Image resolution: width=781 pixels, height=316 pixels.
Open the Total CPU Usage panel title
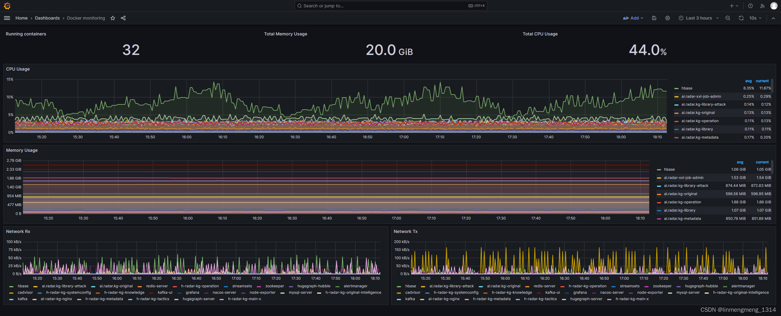[540, 34]
